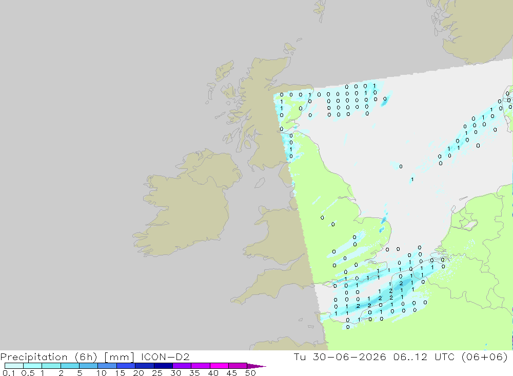The image size is (513, 376).
Task: Click the "50" legend value
Action: [x=250, y=373]
